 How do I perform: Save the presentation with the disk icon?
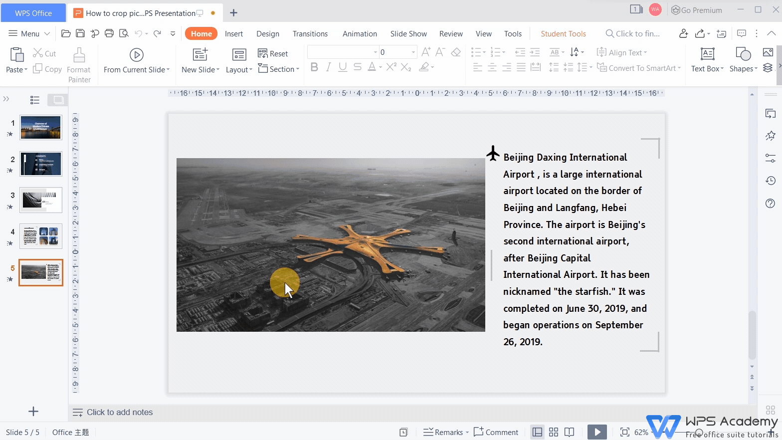[80, 33]
